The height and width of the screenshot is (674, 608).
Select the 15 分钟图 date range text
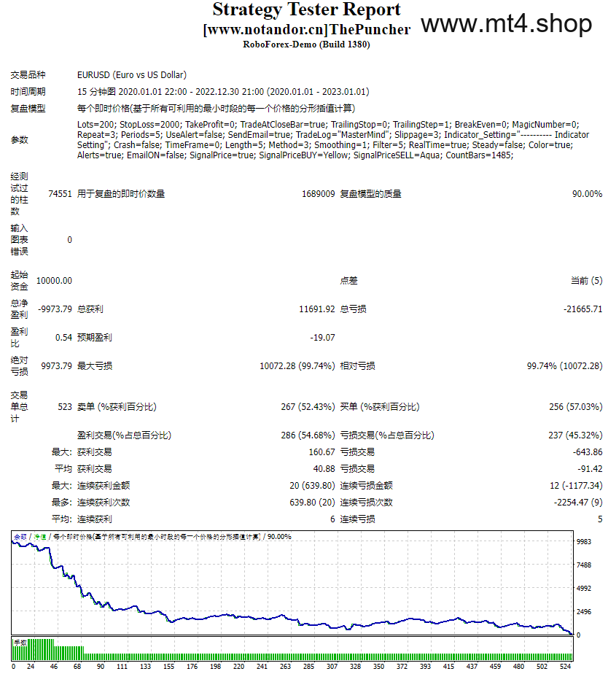click(223, 92)
